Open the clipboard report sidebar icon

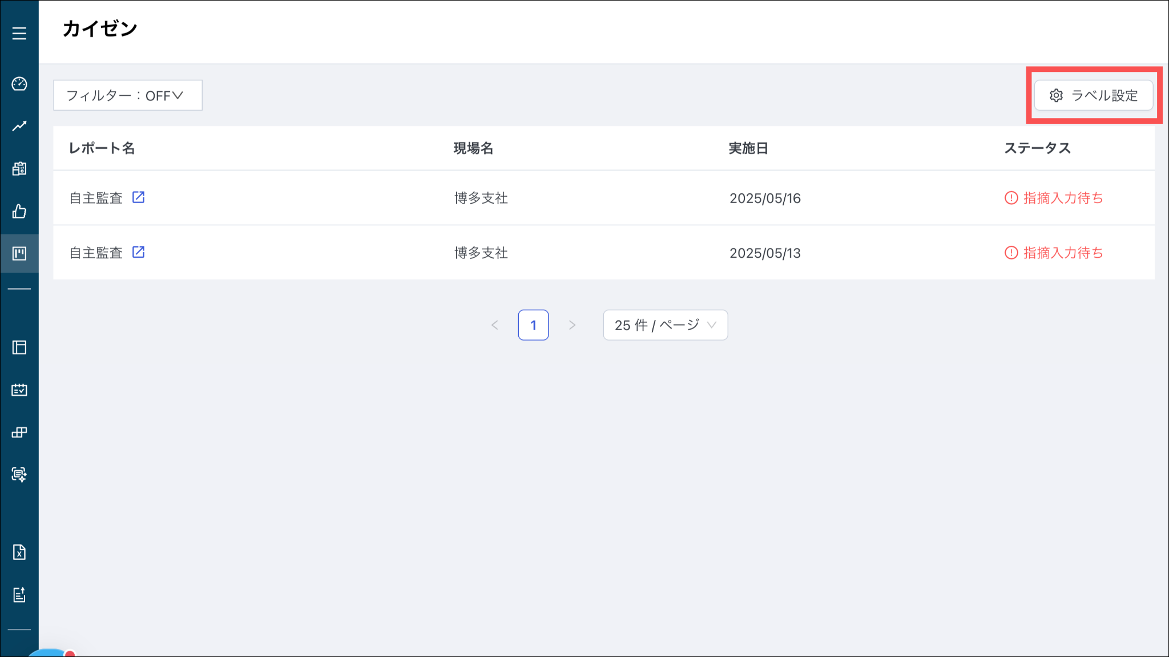coord(19,169)
